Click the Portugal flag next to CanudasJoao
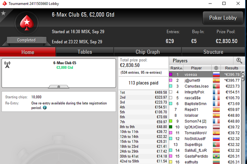 point(216,86)
